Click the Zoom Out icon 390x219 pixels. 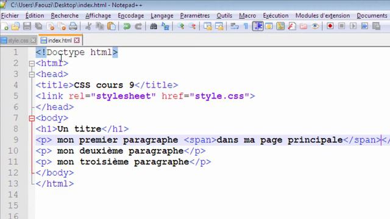[193, 26]
